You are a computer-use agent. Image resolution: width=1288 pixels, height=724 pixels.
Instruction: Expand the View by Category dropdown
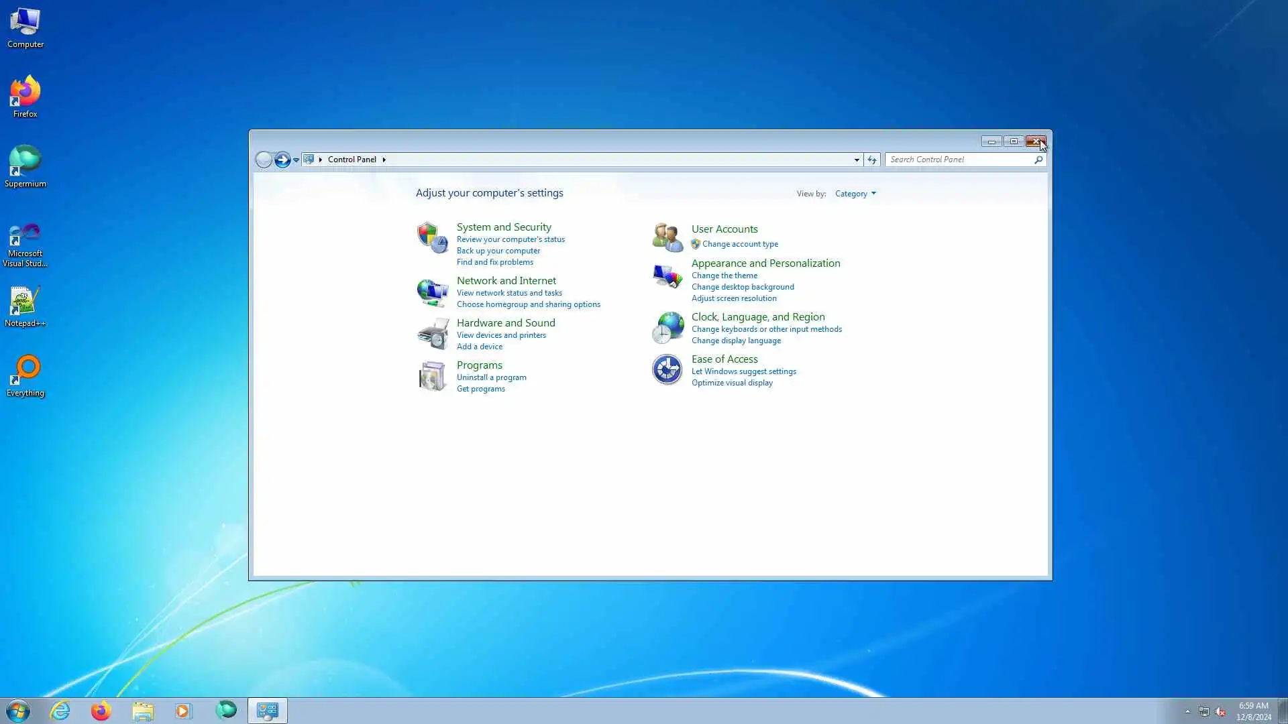tap(855, 194)
